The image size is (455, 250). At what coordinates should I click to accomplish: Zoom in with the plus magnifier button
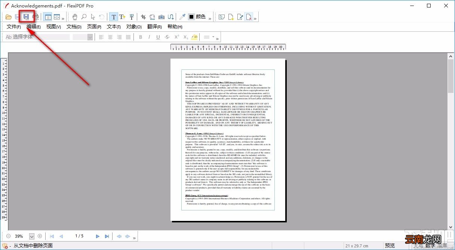click(x=40, y=236)
